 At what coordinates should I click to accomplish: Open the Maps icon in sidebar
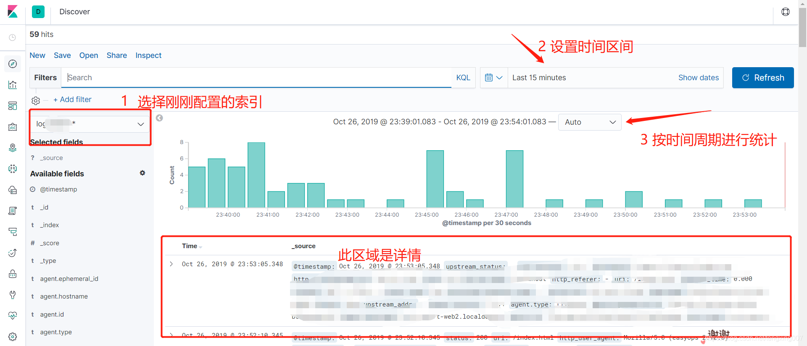pyautogui.click(x=13, y=148)
